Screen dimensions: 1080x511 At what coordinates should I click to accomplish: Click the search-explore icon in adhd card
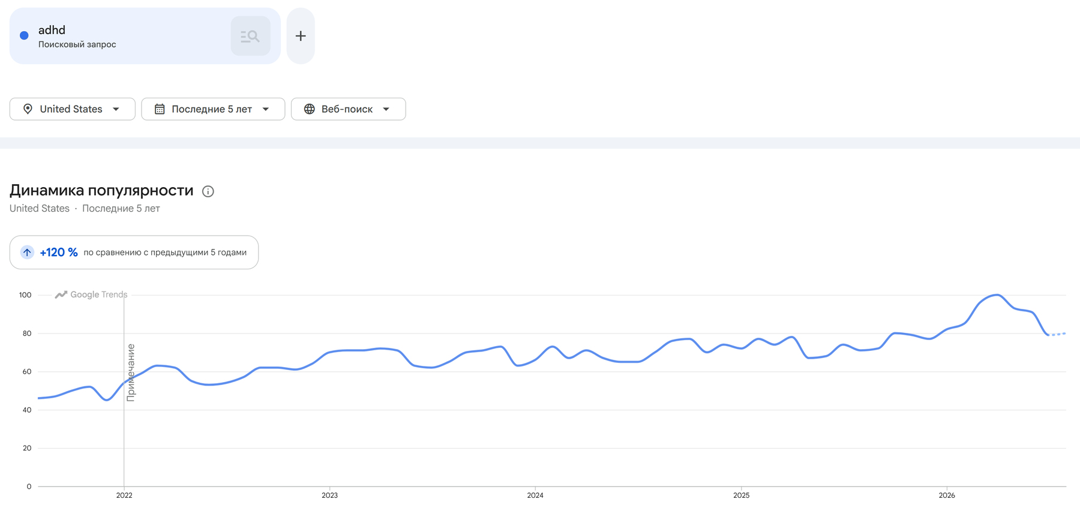point(250,36)
